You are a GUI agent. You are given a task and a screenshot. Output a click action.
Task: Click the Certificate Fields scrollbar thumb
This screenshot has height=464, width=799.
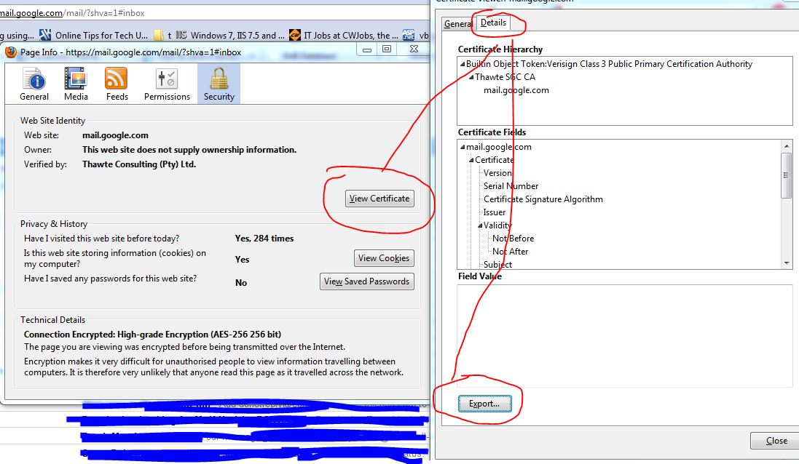[x=787, y=175]
